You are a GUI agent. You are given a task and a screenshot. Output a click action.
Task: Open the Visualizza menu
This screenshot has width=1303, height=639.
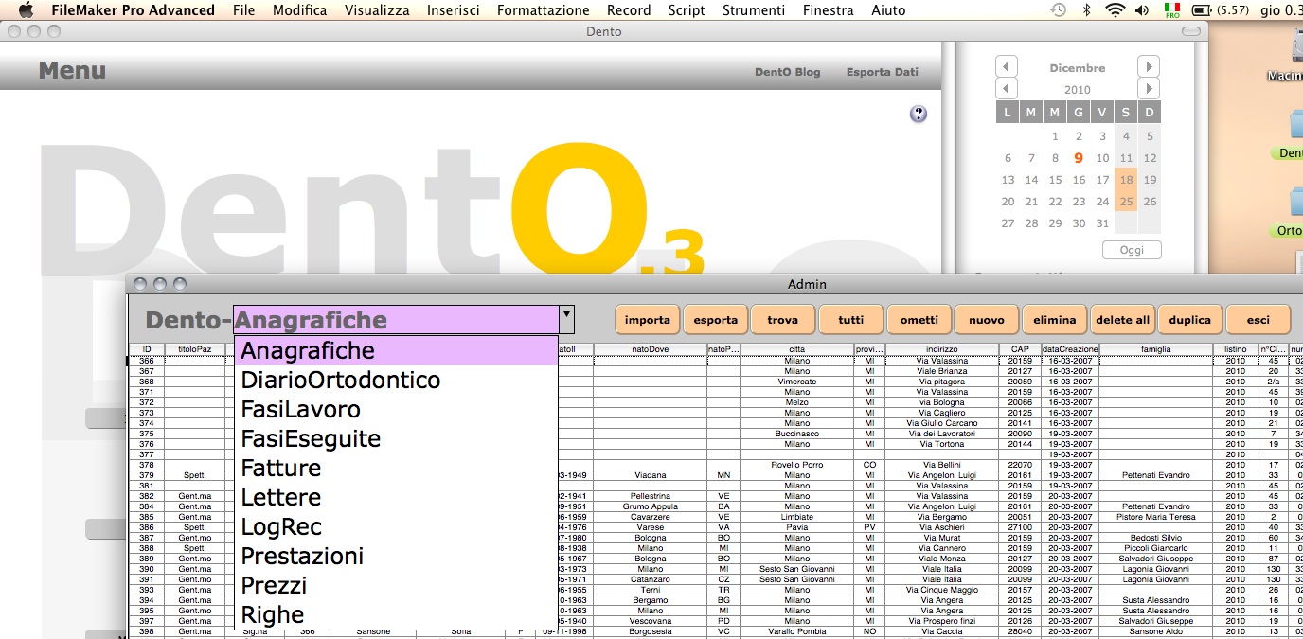(377, 10)
